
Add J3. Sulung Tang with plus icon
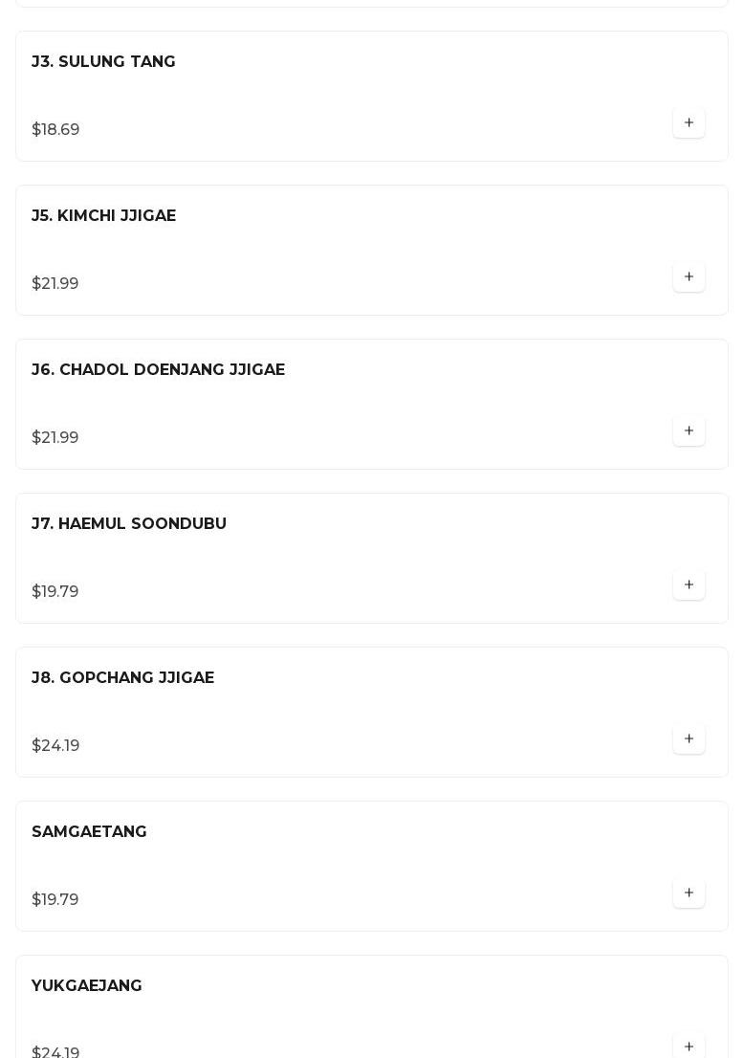pos(689,122)
